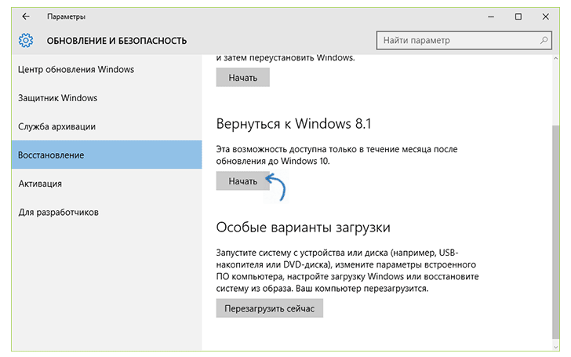The height and width of the screenshot is (357, 571).
Task: Select 'Служба архивации' in sidebar
Action: coord(107,126)
